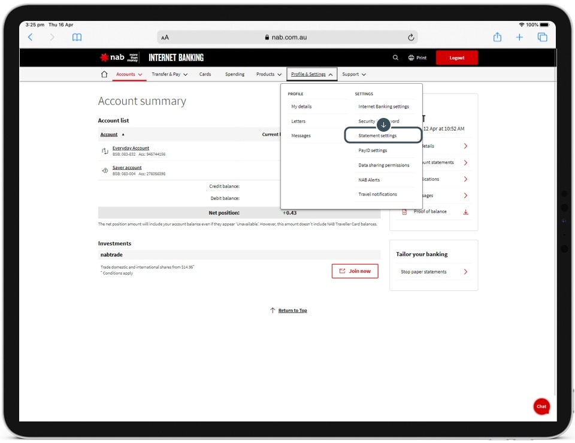Click the nab.com.au address bar
The image size is (575, 443).
pyautogui.click(x=286, y=37)
